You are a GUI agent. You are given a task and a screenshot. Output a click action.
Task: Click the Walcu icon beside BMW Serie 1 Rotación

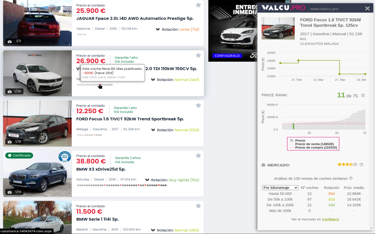coord(153,230)
